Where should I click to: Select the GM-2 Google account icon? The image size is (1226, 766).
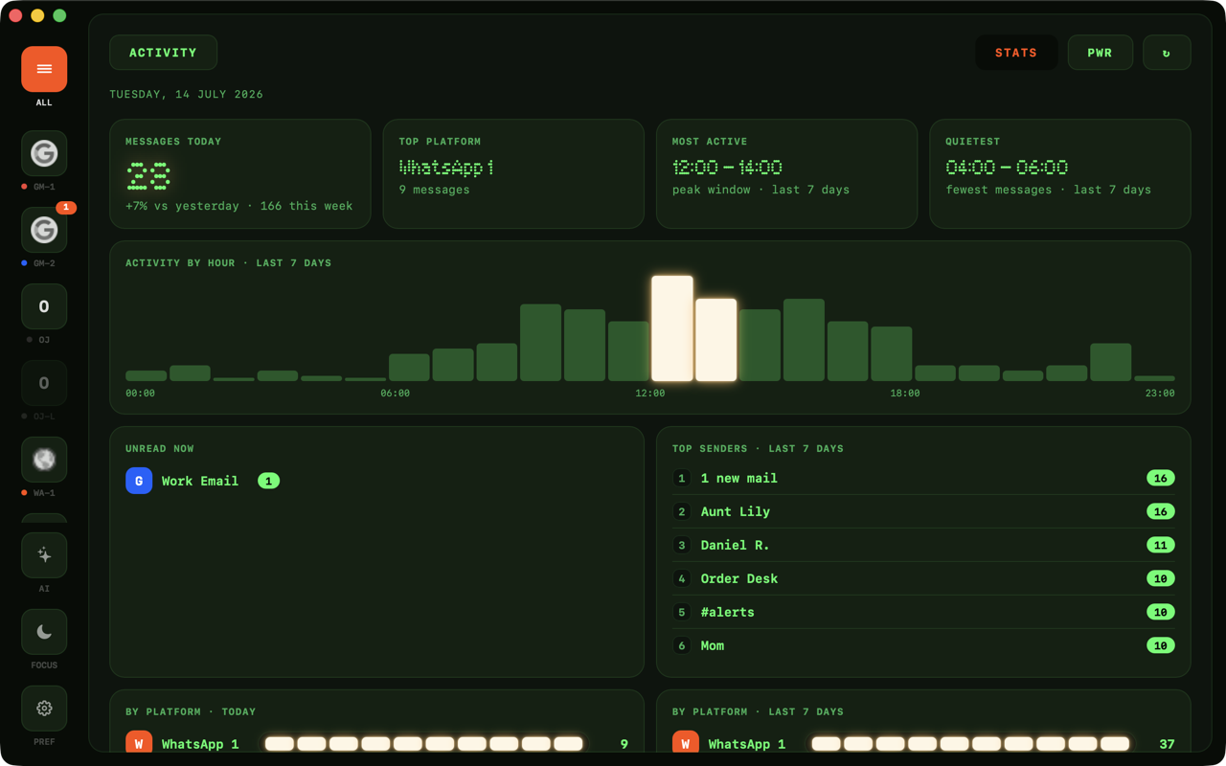tap(44, 230)
